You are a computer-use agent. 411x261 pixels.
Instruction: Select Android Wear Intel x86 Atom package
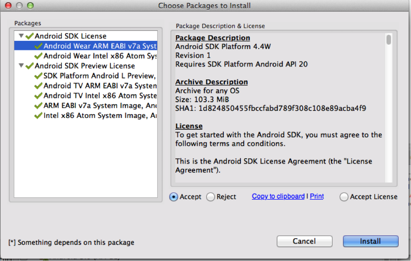[86, 56]
